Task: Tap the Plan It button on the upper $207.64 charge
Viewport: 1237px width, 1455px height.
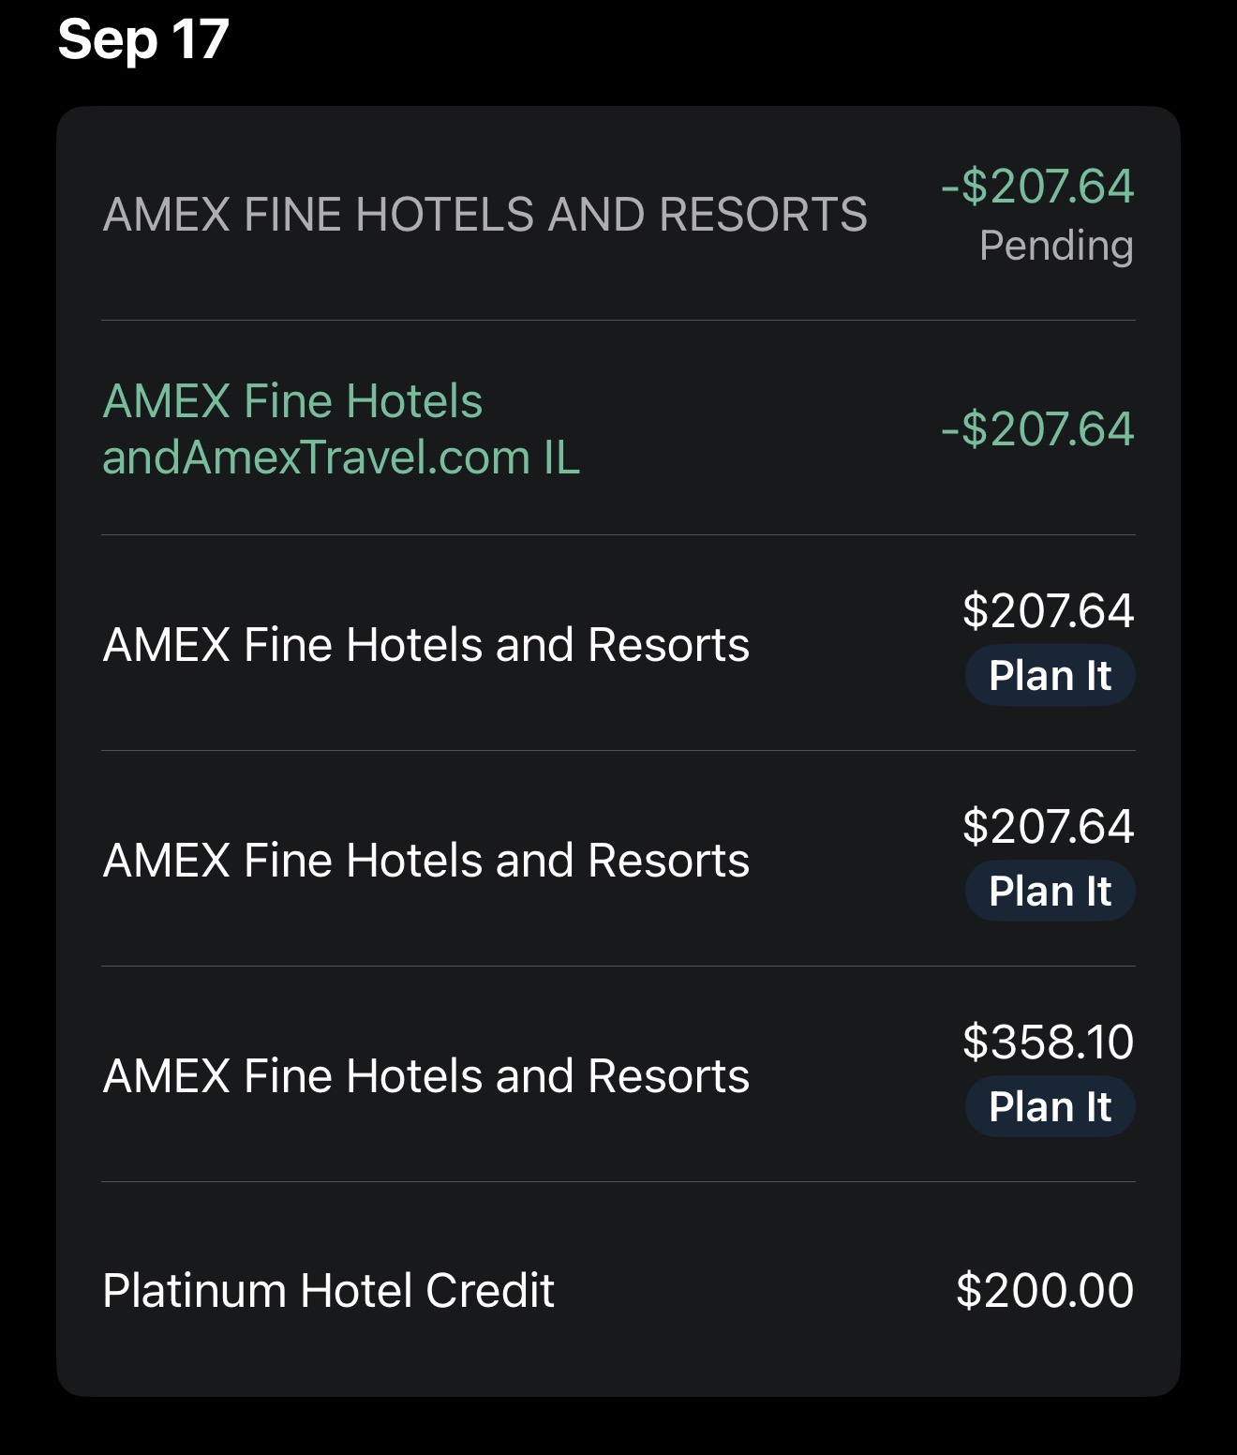Action: 1050,676
